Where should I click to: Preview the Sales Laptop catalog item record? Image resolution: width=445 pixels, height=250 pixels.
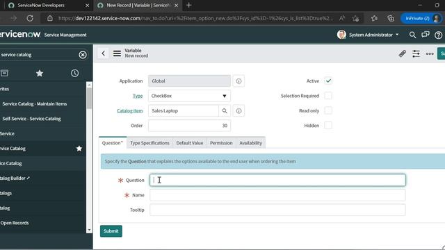238,111
